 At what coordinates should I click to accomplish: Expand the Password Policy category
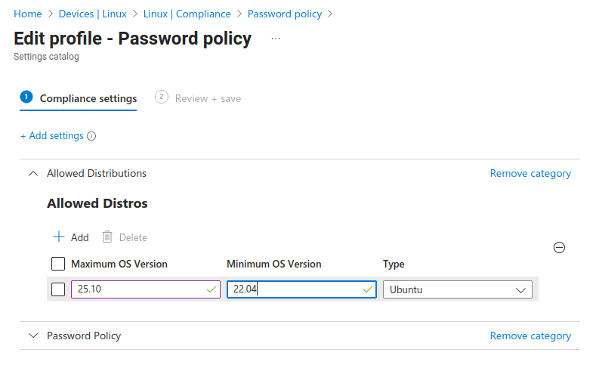(x=32, y=336)
